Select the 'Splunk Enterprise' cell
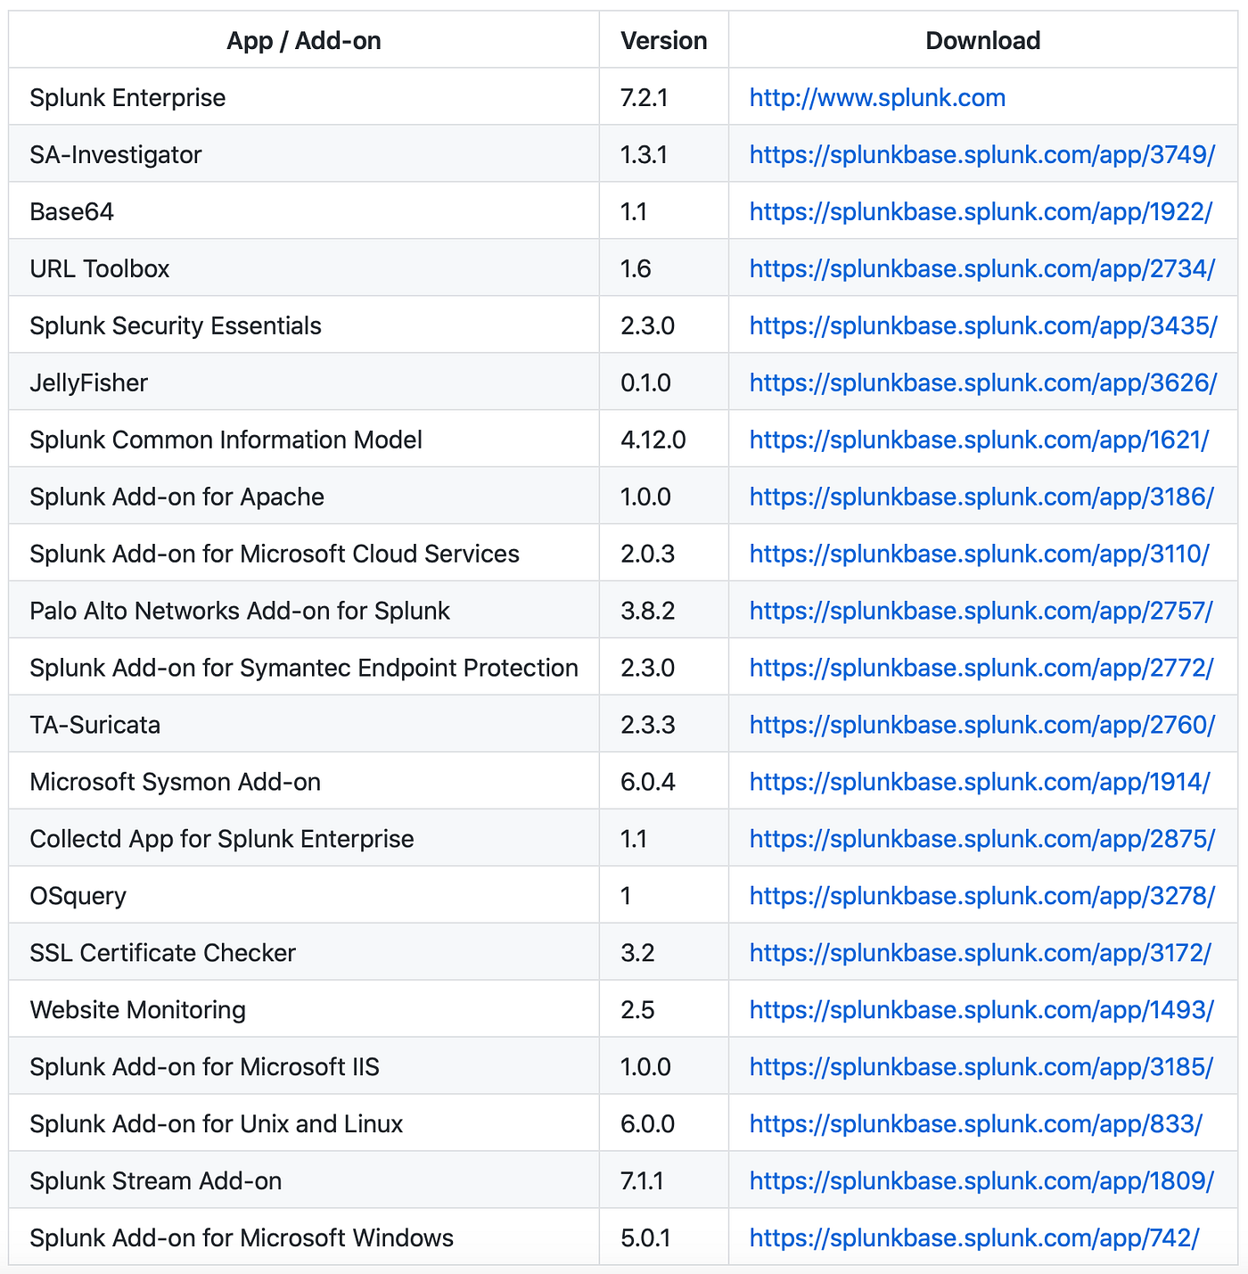This screenshot has height=1274, width=1248. click(x=304, y=97)
